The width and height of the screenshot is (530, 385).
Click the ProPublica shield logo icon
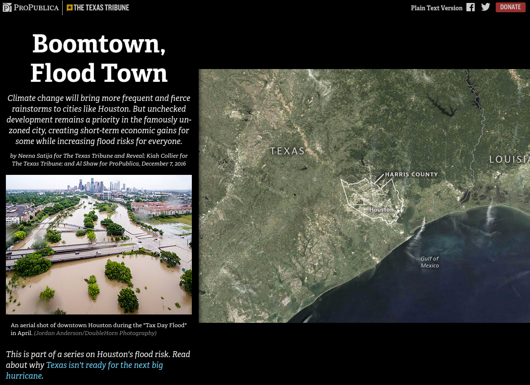click(x=7, y=7)
